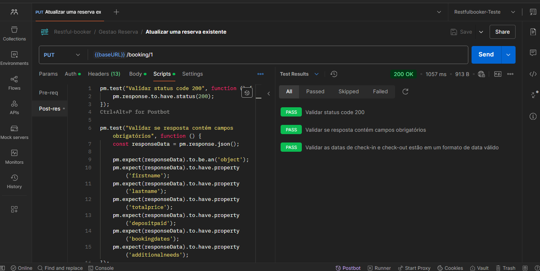Open request History in sidebar
540x271 pixels.
(x=14, y=181)
